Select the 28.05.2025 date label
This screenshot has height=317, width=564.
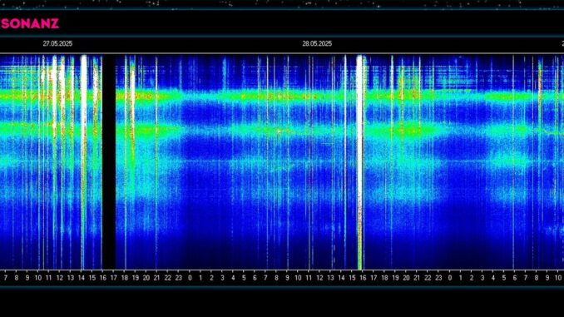point(317,43)
